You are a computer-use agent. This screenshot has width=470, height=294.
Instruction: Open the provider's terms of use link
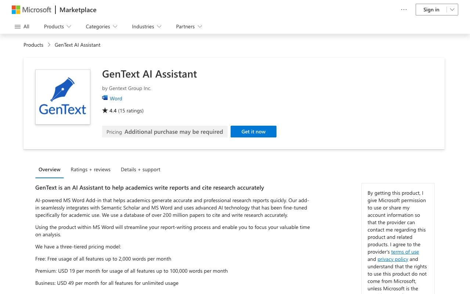tap(405, 252)
